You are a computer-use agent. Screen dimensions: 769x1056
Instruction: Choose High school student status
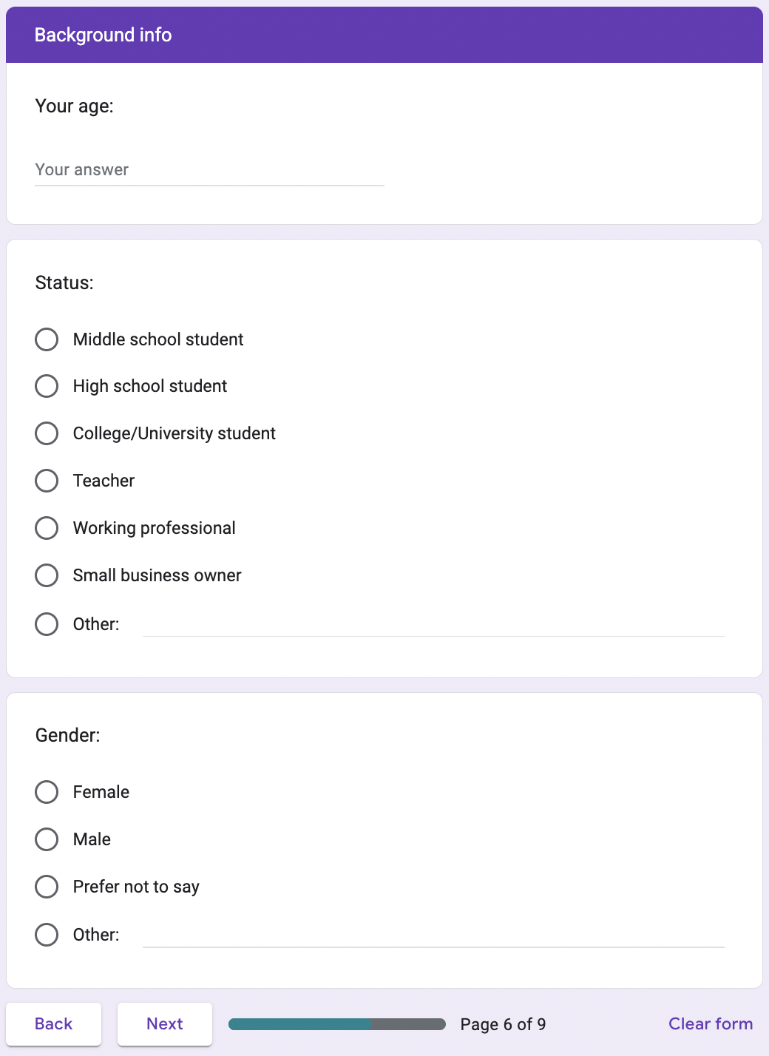point(47,386)
